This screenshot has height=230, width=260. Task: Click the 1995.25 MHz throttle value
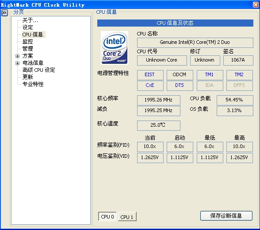coord(158,111)
